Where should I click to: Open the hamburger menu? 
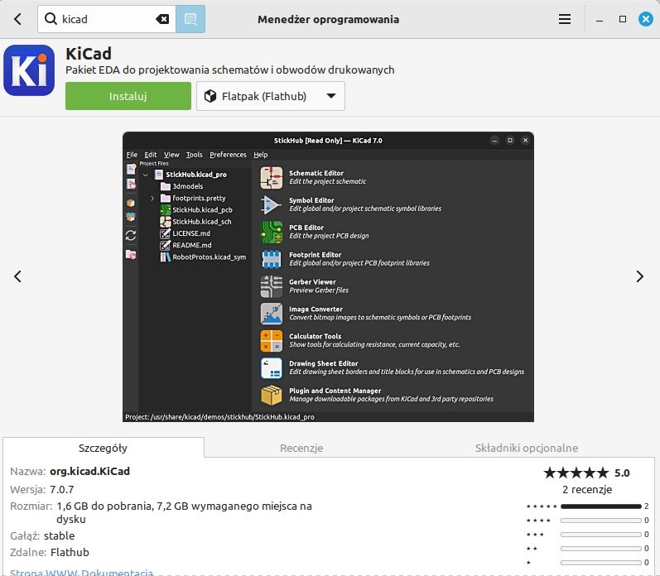click(565, 19)
